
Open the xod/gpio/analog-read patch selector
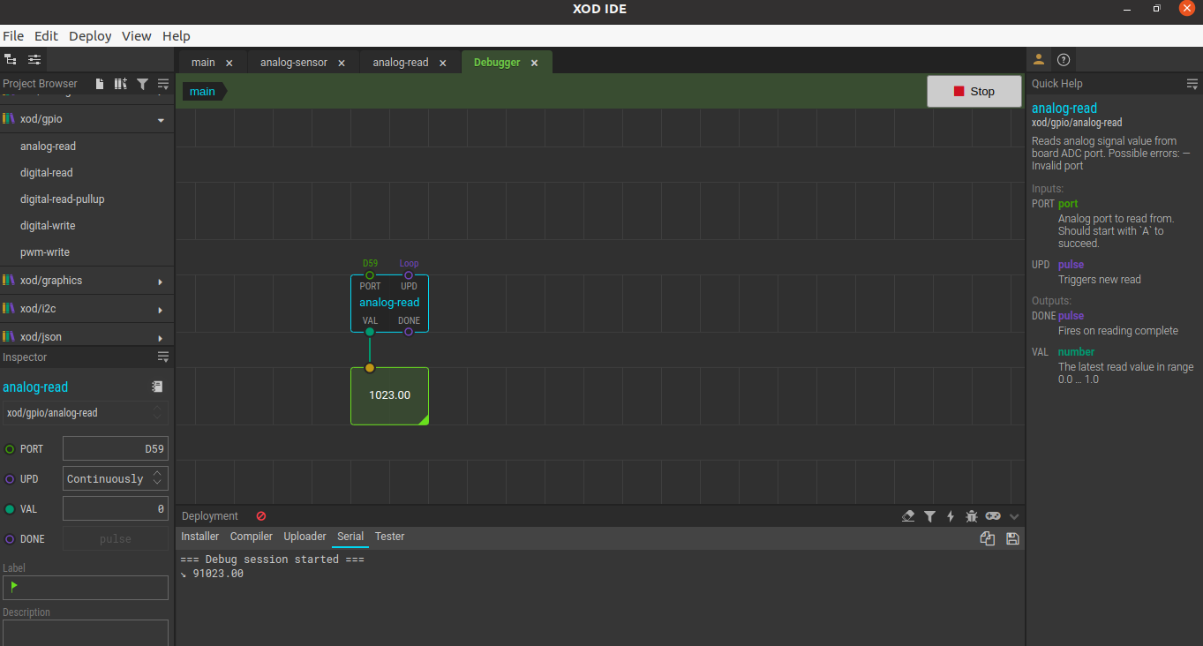pos(86,412)
